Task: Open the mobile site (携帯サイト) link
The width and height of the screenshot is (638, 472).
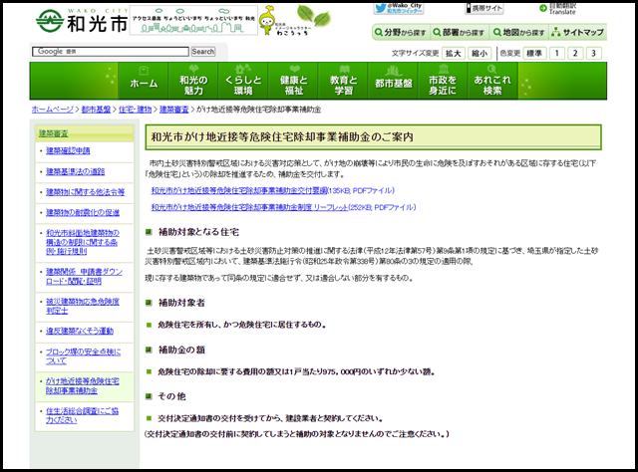Action: point(488,9)
